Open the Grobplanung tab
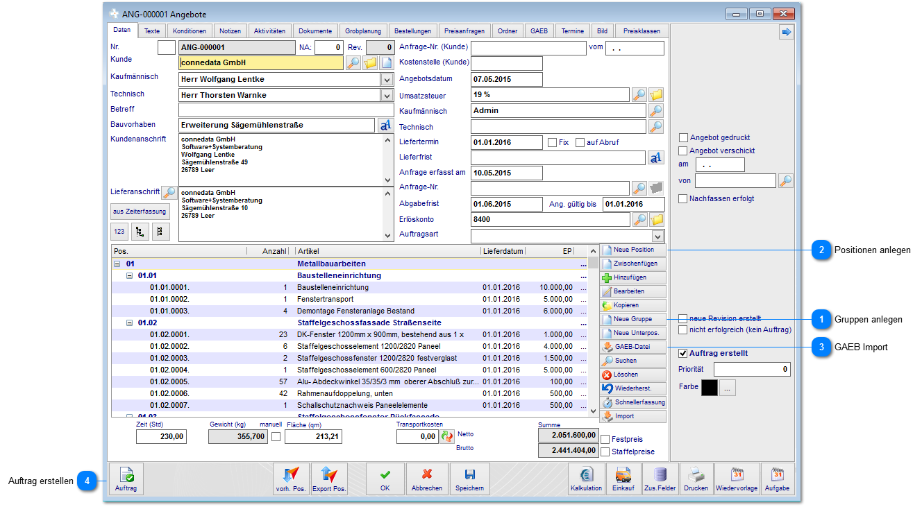The width and height of the screenshot is (922, 507). [363, 31]
